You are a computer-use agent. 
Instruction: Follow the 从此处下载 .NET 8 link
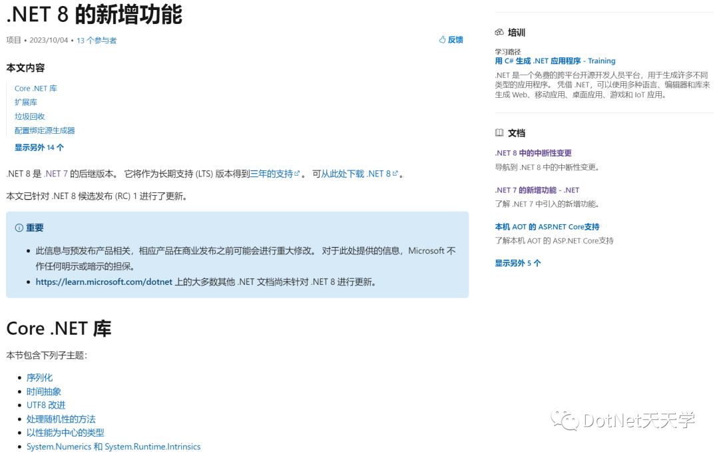(x=357, y=173)
